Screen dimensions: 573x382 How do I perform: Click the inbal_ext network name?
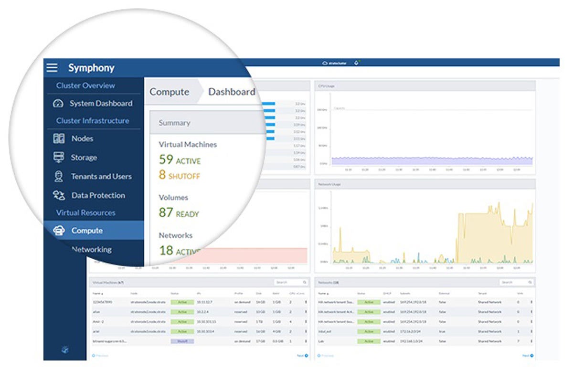click(x=325, y=331)
